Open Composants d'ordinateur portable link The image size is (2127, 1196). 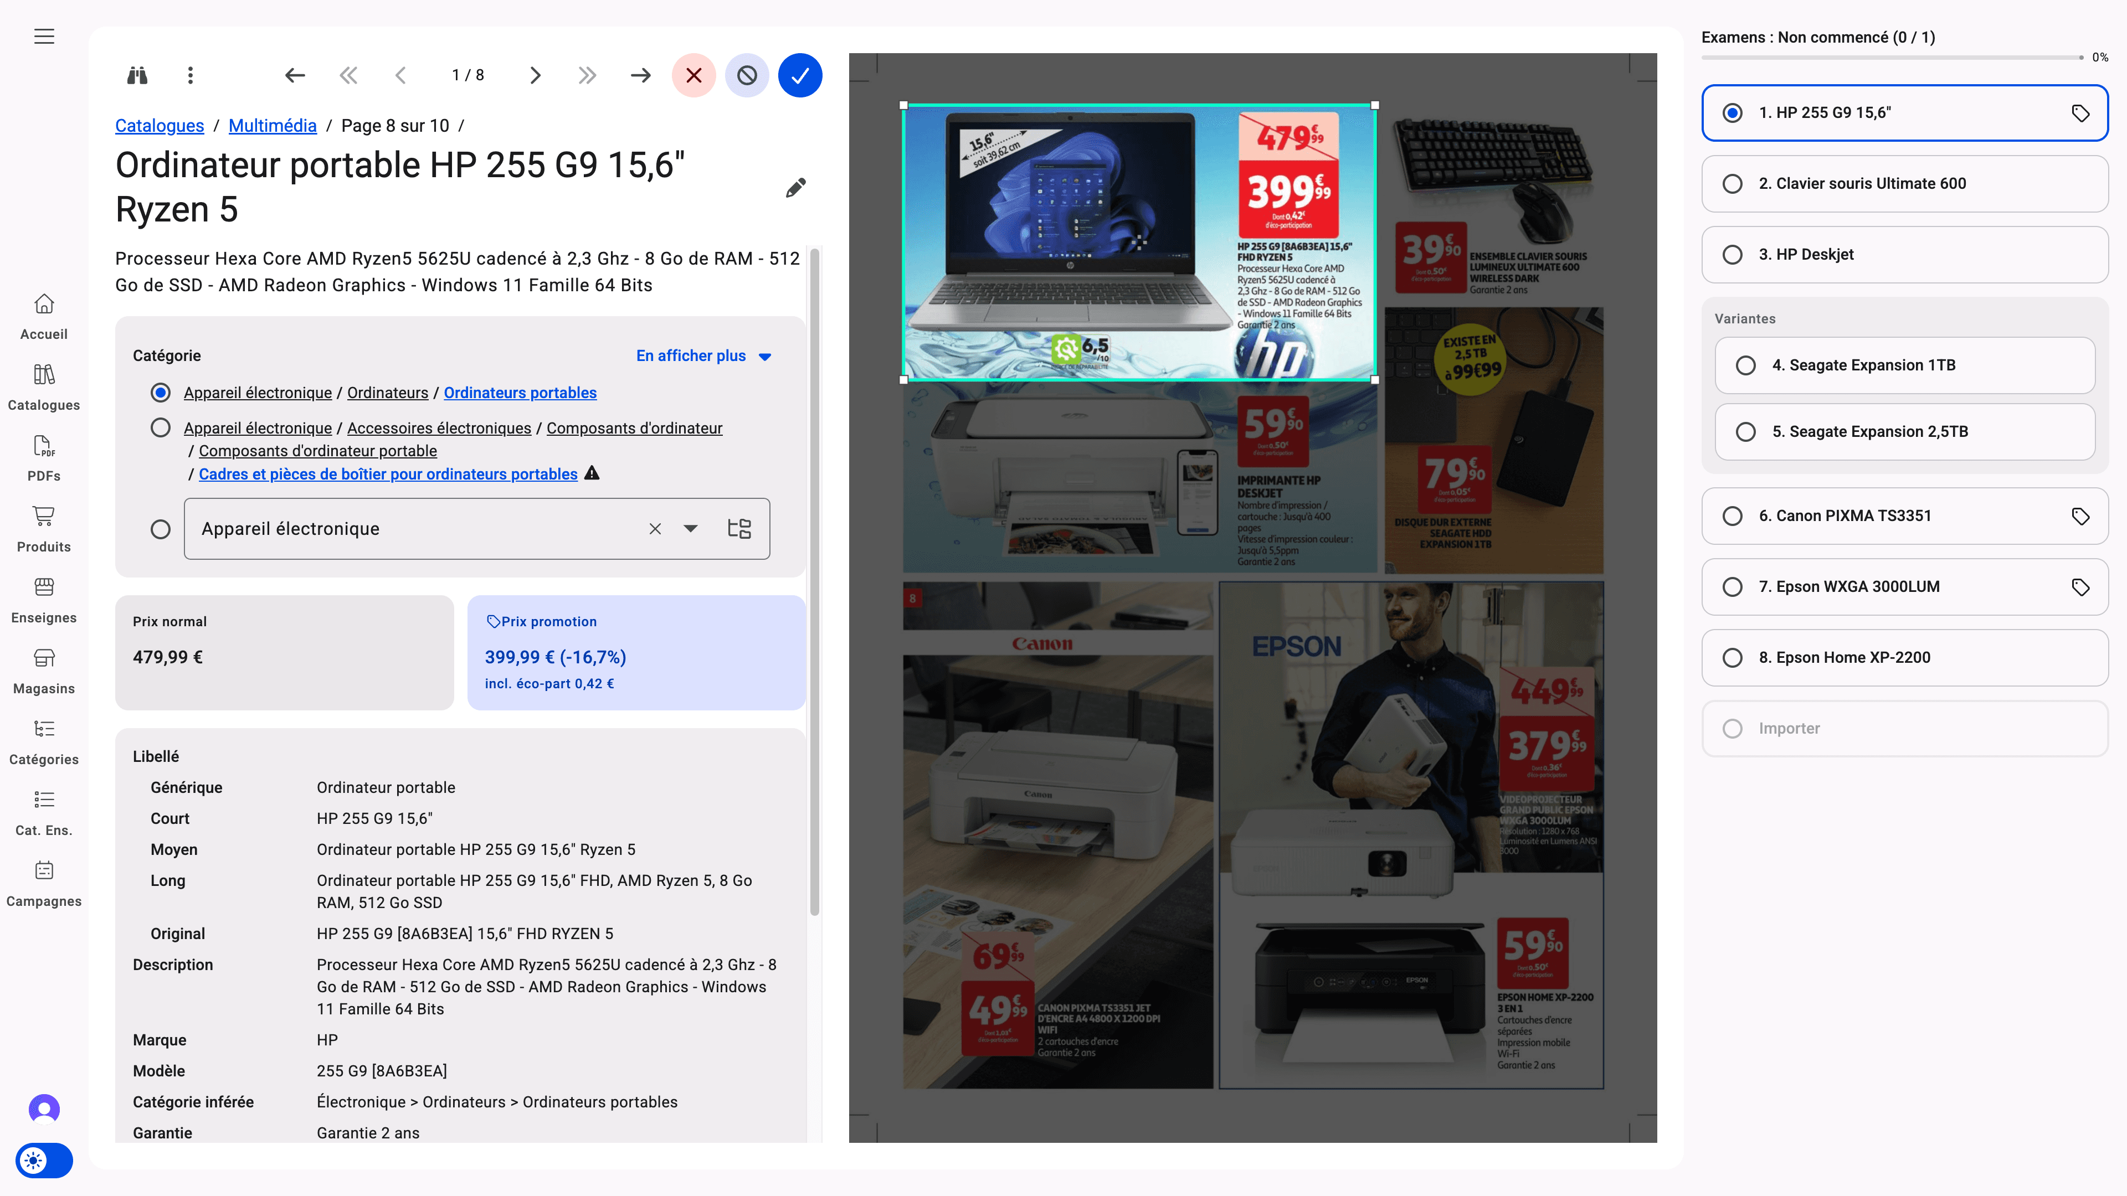pyautogui.click(x=318, y=451)
